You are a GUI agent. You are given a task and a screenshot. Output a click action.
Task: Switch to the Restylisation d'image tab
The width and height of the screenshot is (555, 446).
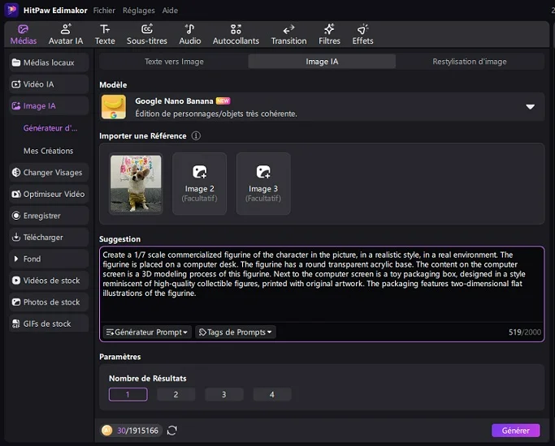[x=469, y=62]
